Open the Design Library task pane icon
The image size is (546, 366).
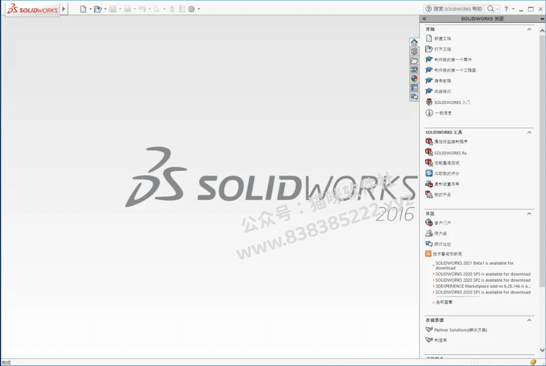tap(414, 51)
